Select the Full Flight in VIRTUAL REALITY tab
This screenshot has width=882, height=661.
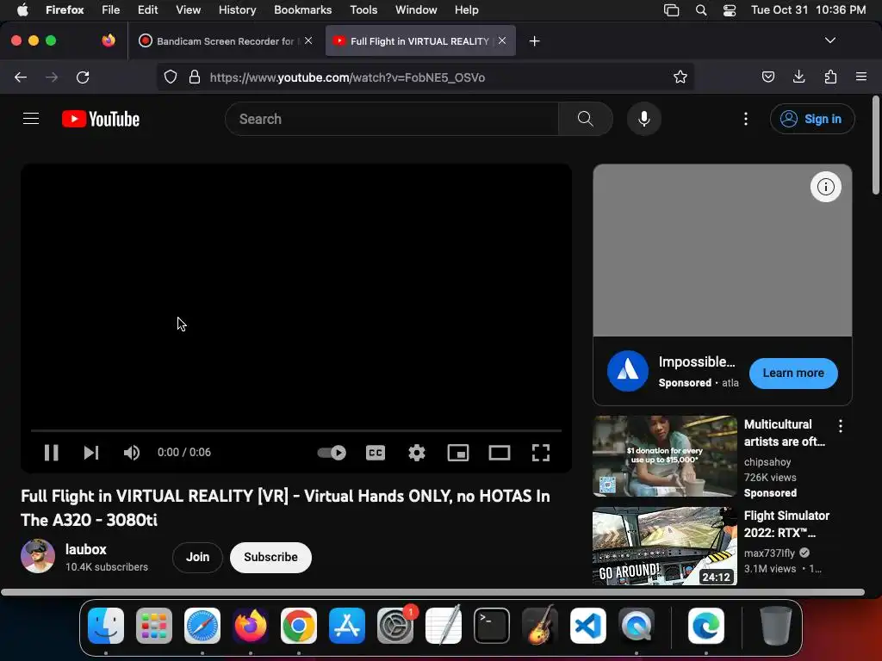point(420,41)
